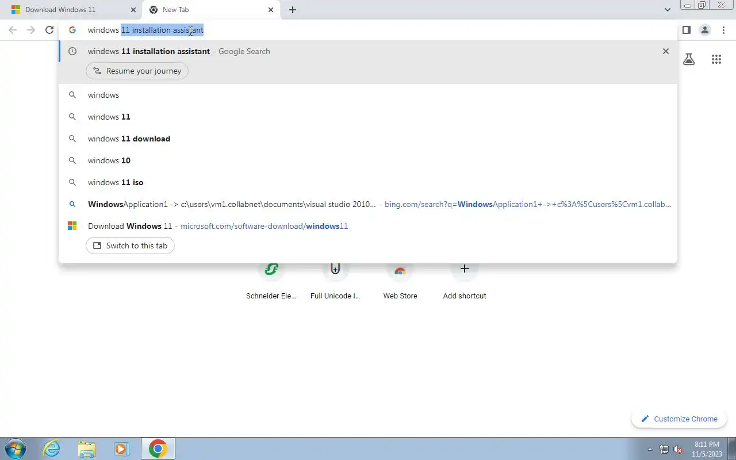Open the tab search dropdown arrow
Viewport: 736px width, 460px height.
click(668, 10)
